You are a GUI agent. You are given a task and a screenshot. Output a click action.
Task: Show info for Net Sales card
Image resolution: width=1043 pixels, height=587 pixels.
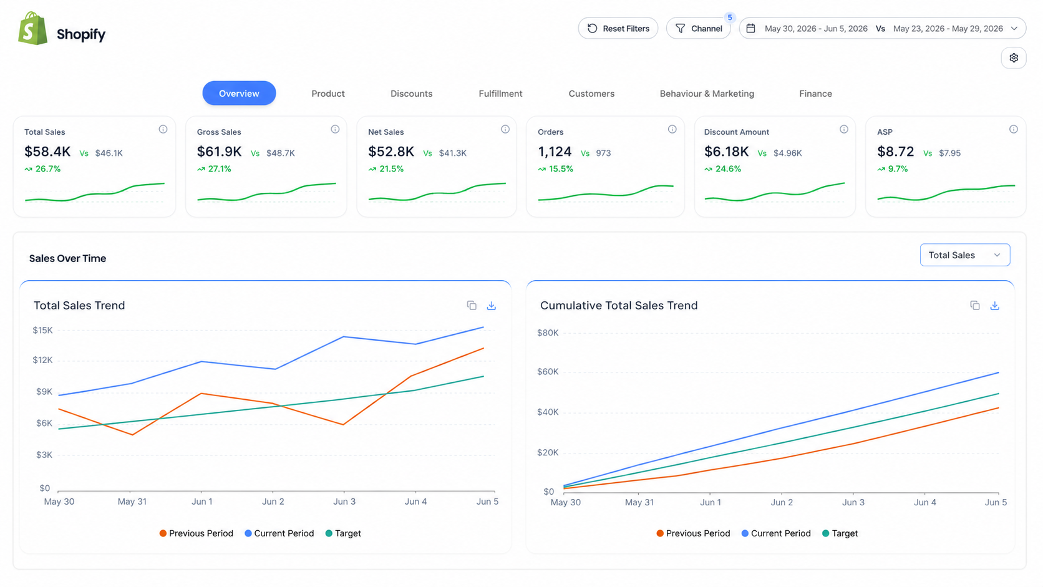tap(505, 129)
